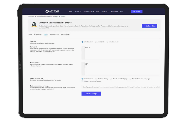
Task: Follow the Crawlers breadcrumb link
Action: tap(31, 17)
